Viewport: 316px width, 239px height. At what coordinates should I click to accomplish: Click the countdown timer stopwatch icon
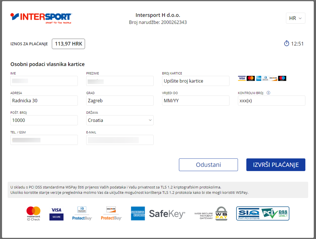coord(286,44)
